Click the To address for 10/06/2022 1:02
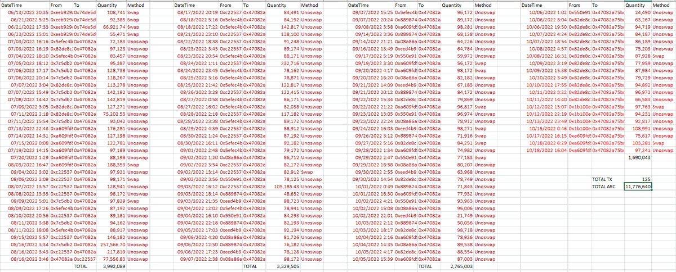 (x=609, y=11)
